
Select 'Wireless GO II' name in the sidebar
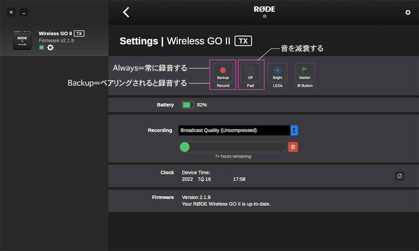(55, 33)
